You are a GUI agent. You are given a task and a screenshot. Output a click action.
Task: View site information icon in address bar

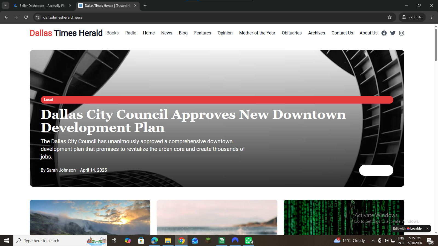[38, 17]
